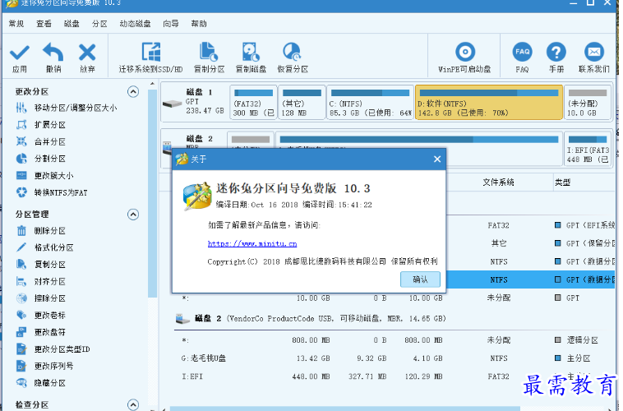Click the 撤销 (Undo) arrow icon
The height and width of the screenshot is (411, 623).
pyautogui.click(x=53, y=52)
